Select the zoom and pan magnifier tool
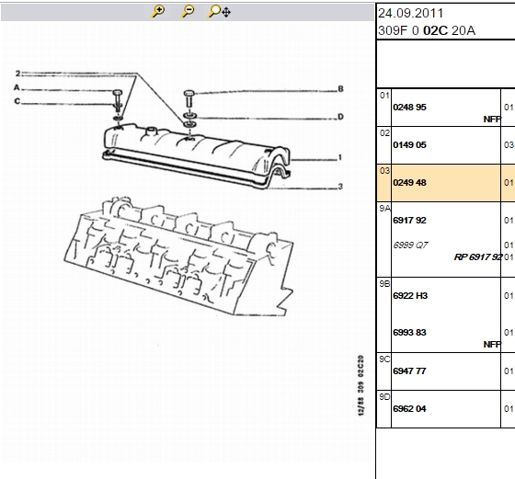The width and height of the screenshot is (515, 479). pyautogui.click(x=219, y=11)
